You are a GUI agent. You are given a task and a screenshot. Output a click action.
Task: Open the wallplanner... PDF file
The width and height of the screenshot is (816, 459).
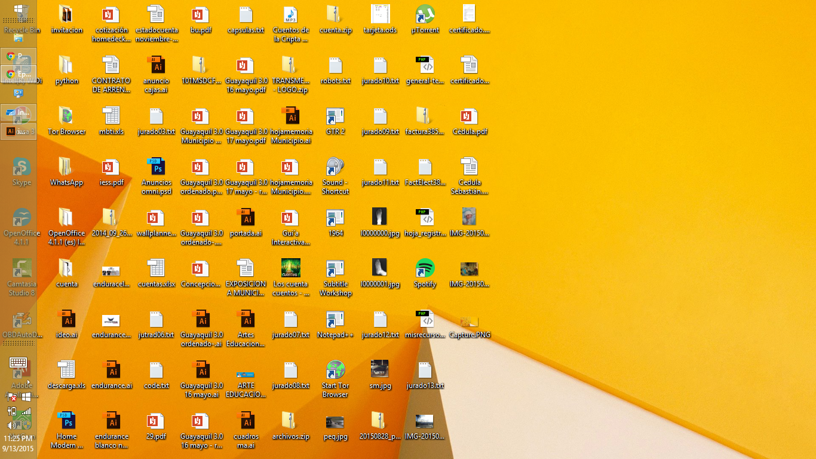157,222
